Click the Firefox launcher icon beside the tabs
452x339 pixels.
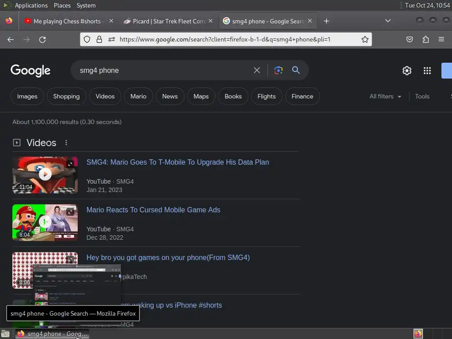tap(9, 21)
